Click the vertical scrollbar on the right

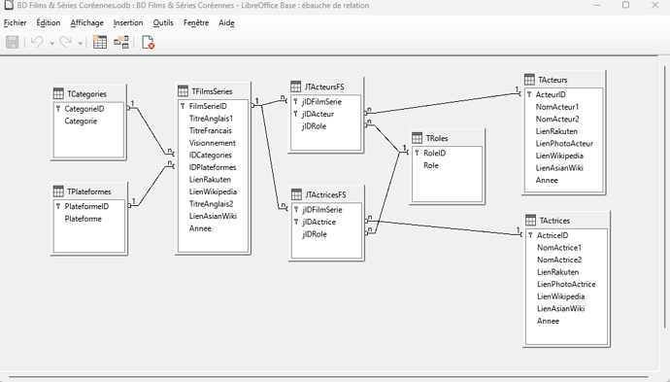[664, 196]
